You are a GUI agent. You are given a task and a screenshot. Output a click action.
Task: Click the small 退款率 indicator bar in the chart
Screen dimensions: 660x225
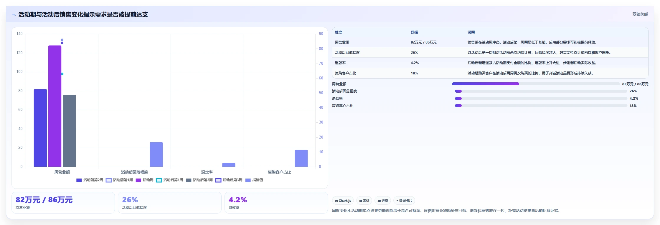click(229, 165)
